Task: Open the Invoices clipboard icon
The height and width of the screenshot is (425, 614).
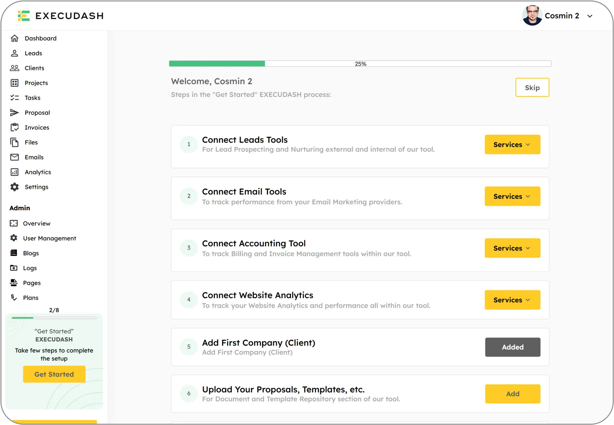Action: (x=14, y=127)
